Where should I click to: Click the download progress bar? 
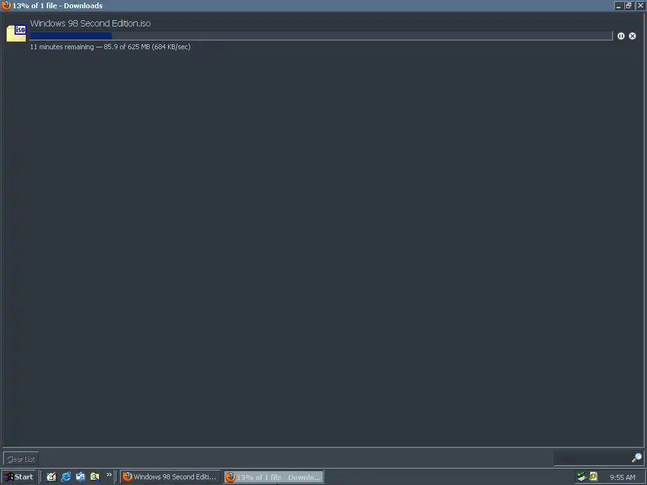321,36
